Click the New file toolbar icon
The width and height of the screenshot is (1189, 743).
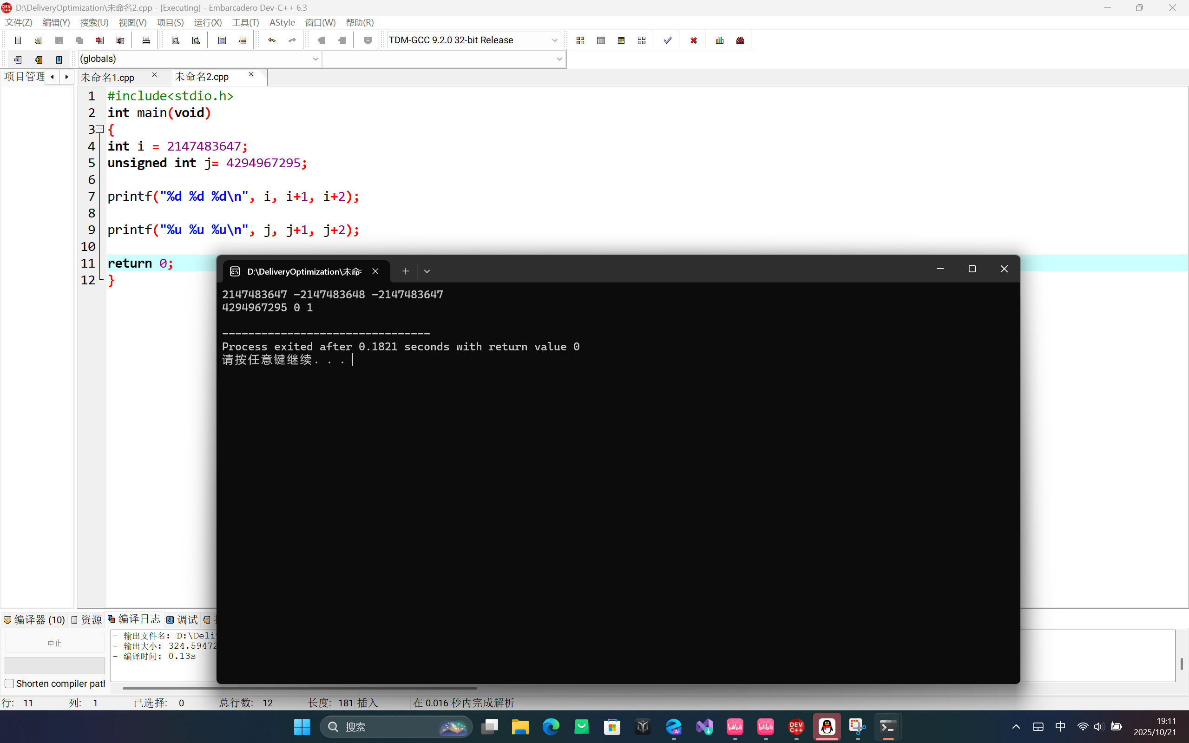point(18,40)
